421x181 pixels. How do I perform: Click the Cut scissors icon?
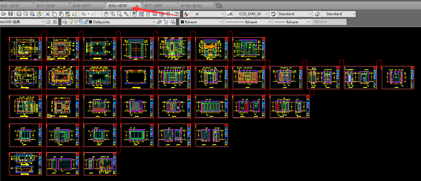pos(47,14)
